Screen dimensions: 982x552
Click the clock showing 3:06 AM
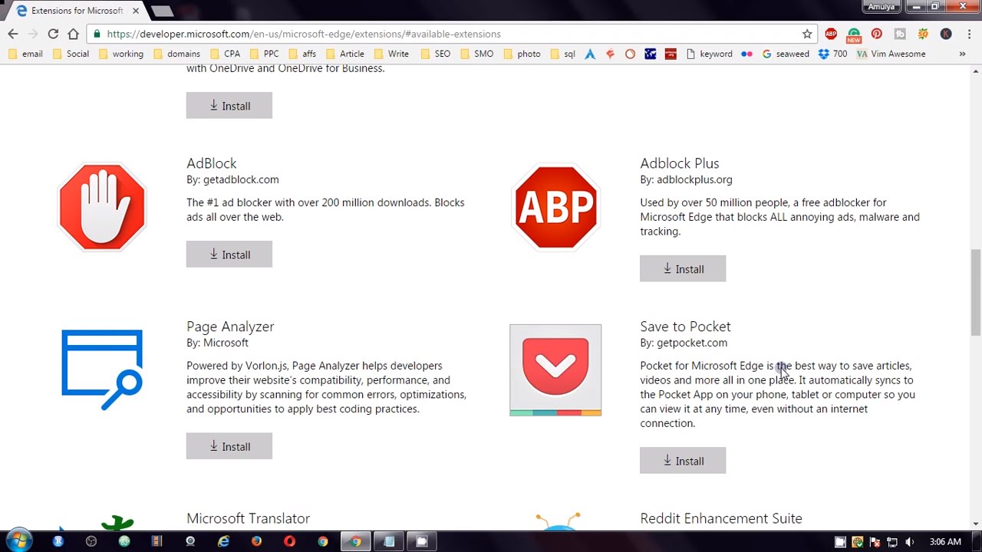pos(944,542)
